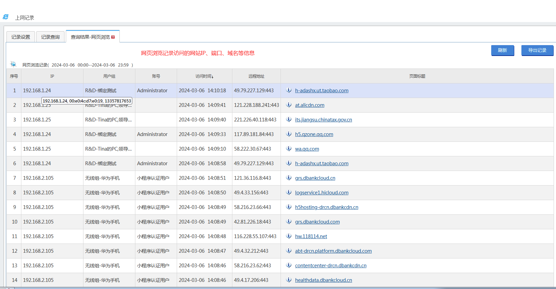Image resolution: width=556 pixels, height=289 pixels.
Task: Click the 用户组 column header
Action: click(x=109, y=76)
